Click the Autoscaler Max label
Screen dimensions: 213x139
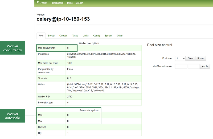(40, 115)
